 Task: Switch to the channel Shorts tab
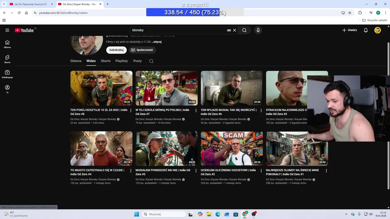click(x=106, y=61)
